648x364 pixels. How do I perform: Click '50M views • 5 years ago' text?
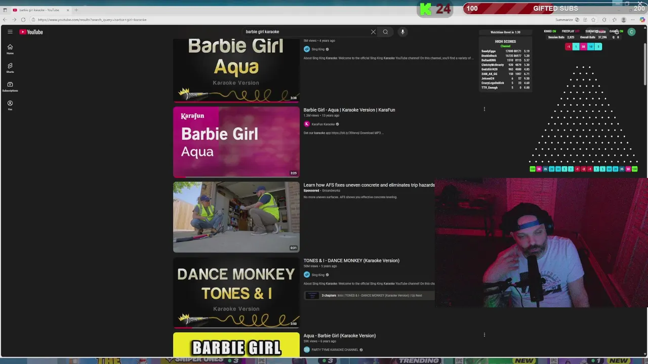pos(320,266)
